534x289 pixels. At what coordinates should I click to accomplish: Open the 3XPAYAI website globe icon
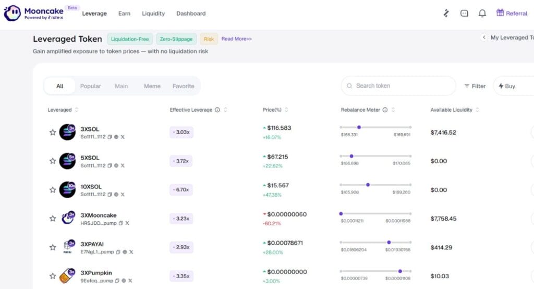125,252
